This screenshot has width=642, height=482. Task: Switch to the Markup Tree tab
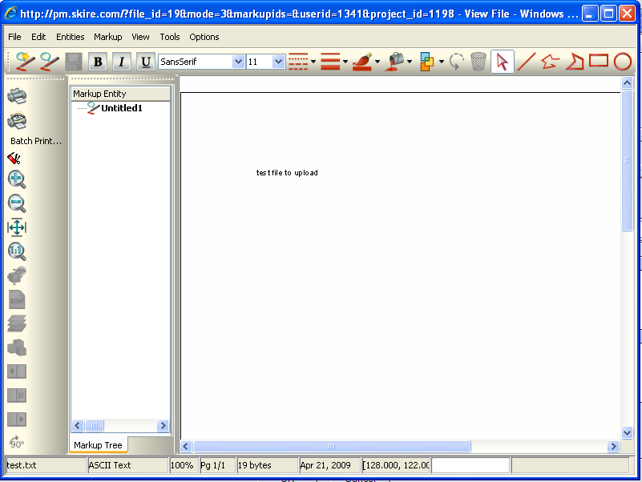pyautogui.click(x=99, y=445)
